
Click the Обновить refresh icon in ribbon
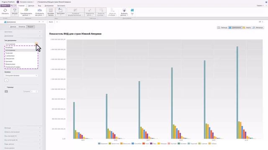coord(5,10)
